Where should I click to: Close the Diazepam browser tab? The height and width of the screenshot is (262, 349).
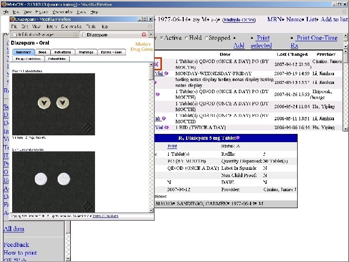[143, 35]
